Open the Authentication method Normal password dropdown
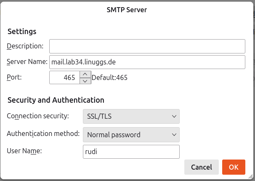The image size is (255, 181). 131,135
